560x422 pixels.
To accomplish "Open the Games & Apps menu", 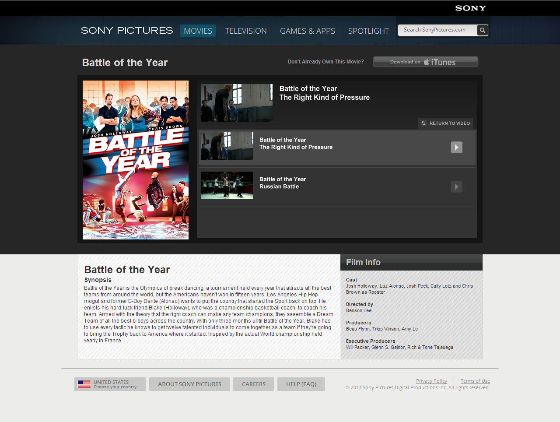I will click(308, 31).
